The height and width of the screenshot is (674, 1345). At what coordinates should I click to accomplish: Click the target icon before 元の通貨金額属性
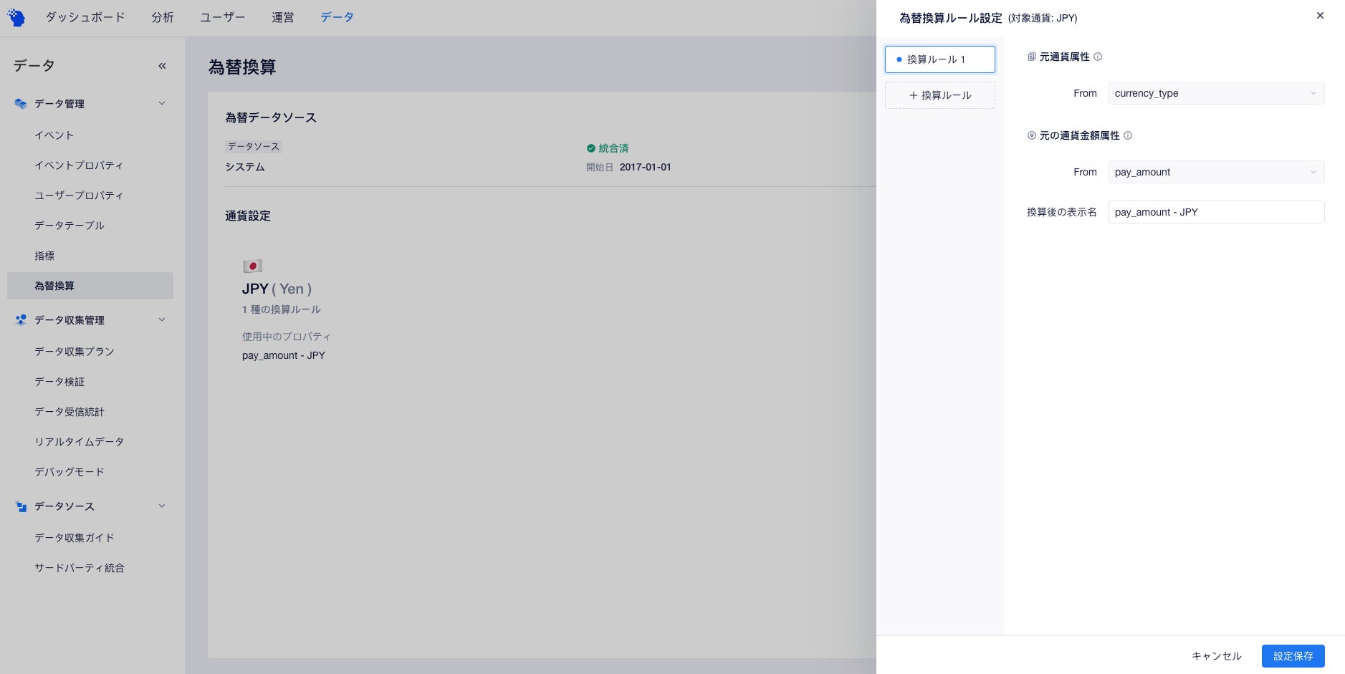pyautogui.click(x=1032, y=135)
